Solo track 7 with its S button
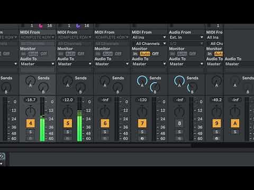This screenshot has width=254, height=190. point(142,132)
